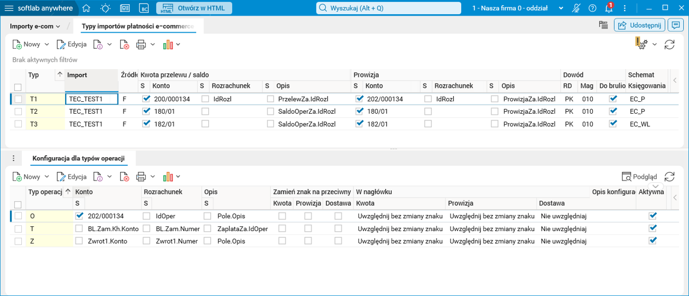Click the Wyszukaj search field

click(389, 8)
